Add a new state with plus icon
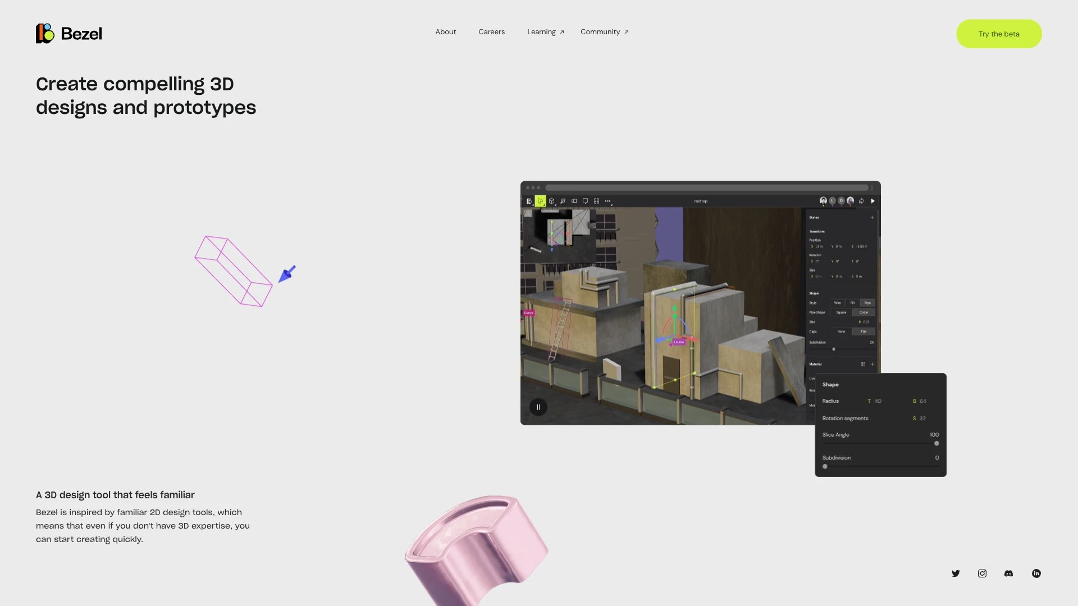This screenshot has height=606, width=1078. point(872,218)
